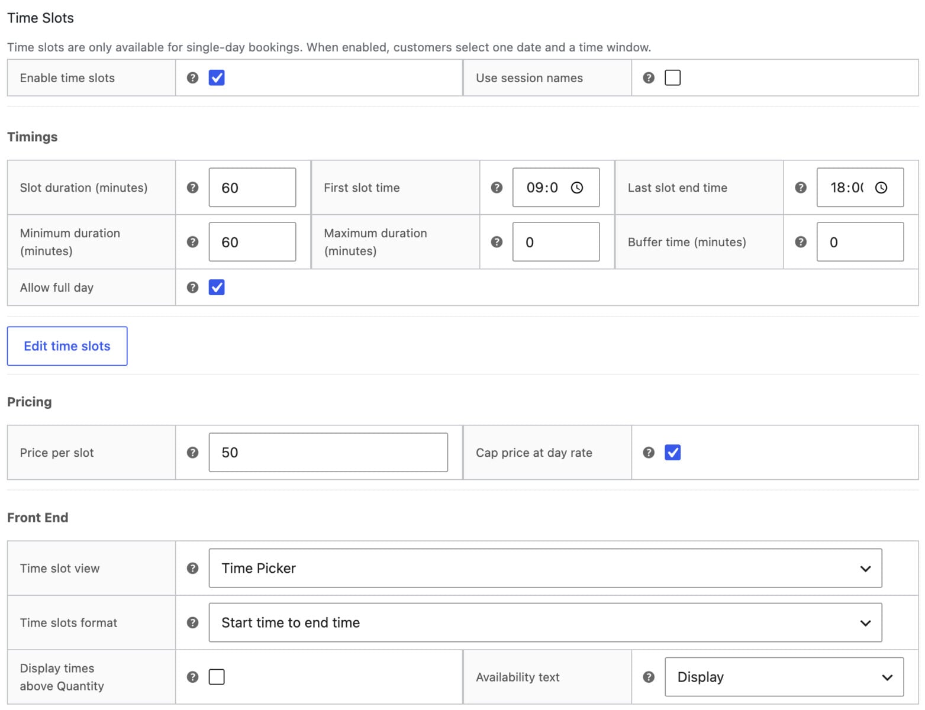Open help for Last slot end time
925x710 pixels.
[801, 188]
